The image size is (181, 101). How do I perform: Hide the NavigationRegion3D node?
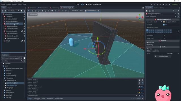tap(24, 24)
